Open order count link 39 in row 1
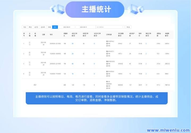Viewport: 191px width, 133px height. (x=73, y=44)
